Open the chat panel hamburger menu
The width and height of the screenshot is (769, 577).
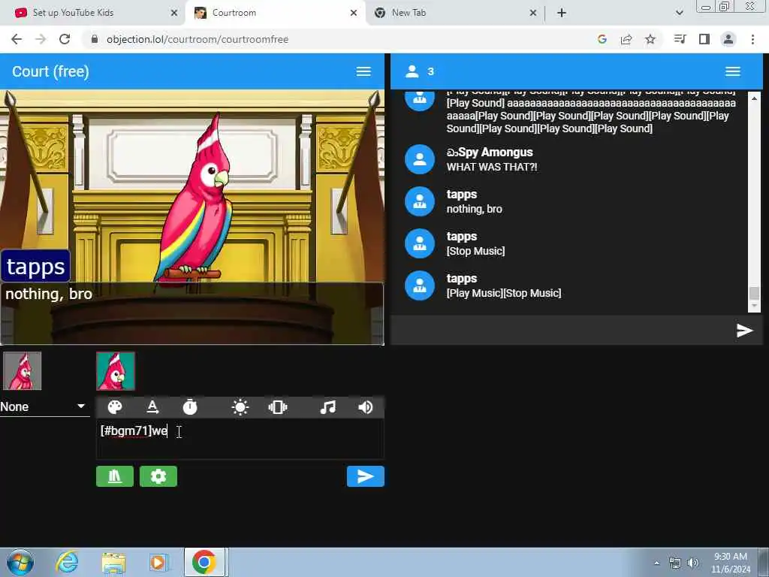click(733, 71)
